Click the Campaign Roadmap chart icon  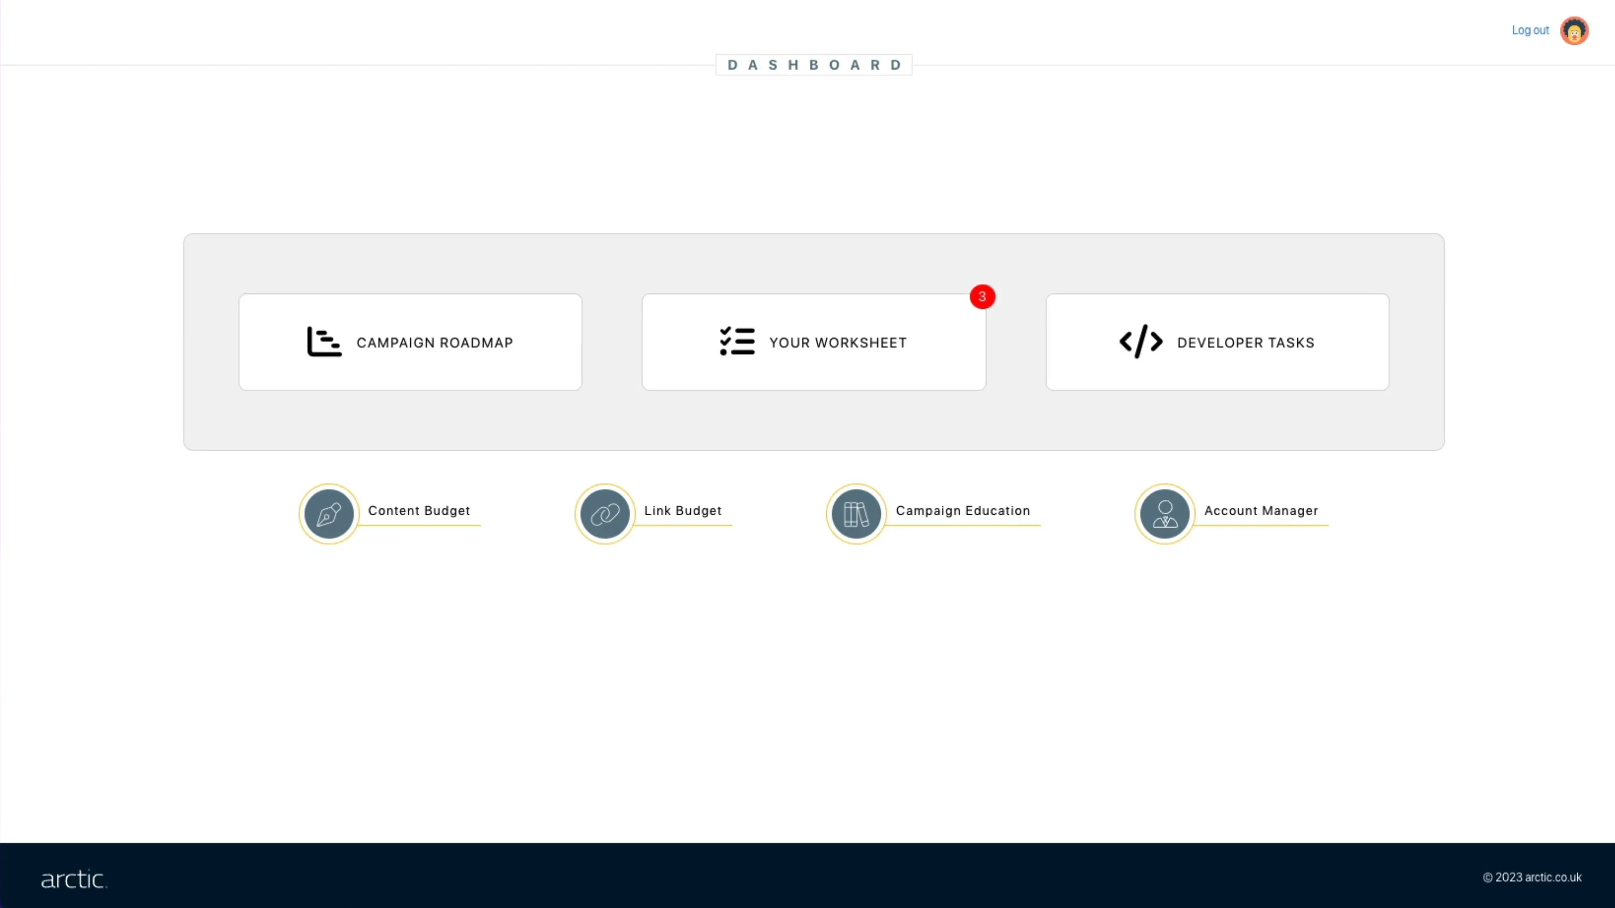click(x=324, y=342)
